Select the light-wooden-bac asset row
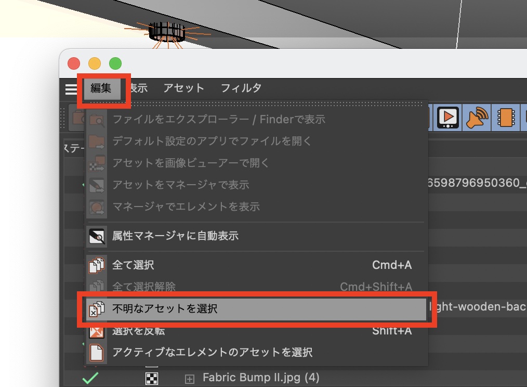Screen dimensions: 527x387 pos(477,307)
